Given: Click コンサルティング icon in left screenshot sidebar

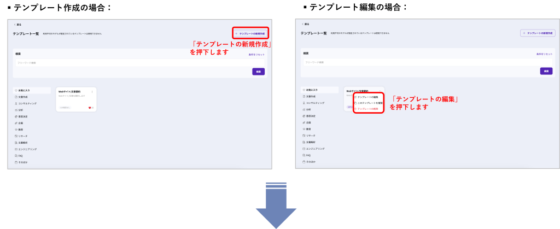Looking at the screenshot, I should 16,103.
